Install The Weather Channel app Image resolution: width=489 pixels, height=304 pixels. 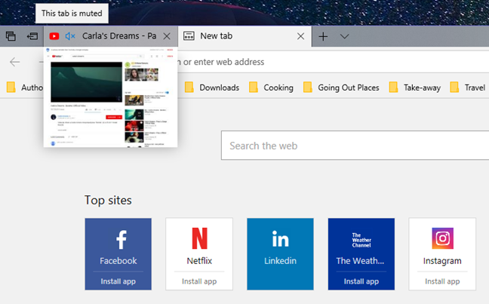(x=361, y=281)
